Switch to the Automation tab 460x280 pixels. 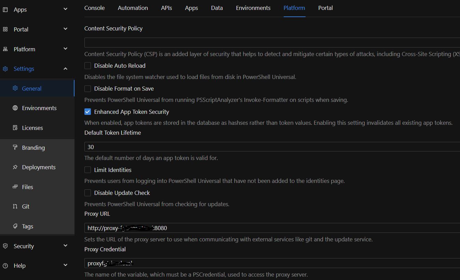[x=133, y=8]
